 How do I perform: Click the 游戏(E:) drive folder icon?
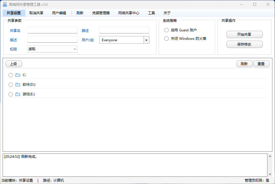(18, 94)
